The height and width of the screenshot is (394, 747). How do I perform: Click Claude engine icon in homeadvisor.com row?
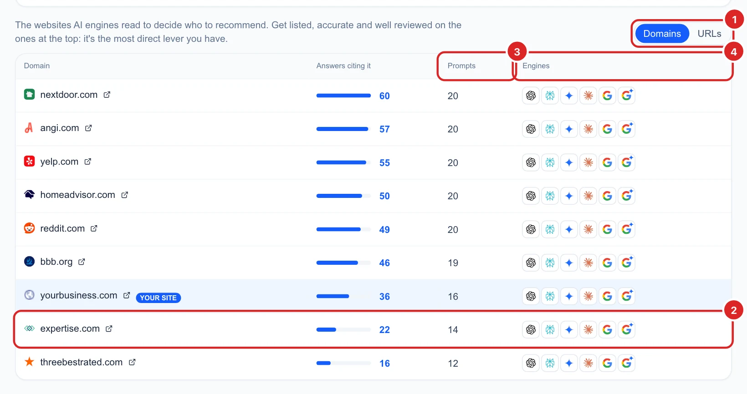pyautogui.click(x=588, y=196)
